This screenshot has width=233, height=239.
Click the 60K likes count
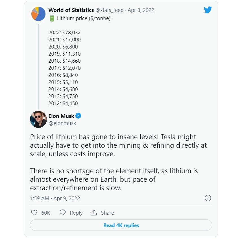pos(46,213)
